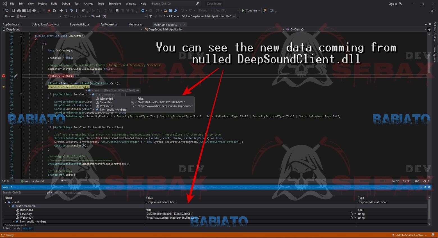Click Show Next Statement arrow icon
The image size is (438, 238).
pyautogui.click(x=61, y=10)
